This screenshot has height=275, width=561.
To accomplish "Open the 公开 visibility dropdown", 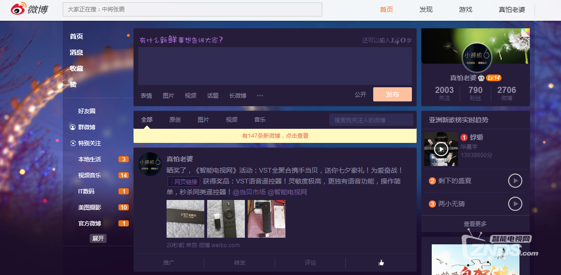I will click(x=360, y=95).
